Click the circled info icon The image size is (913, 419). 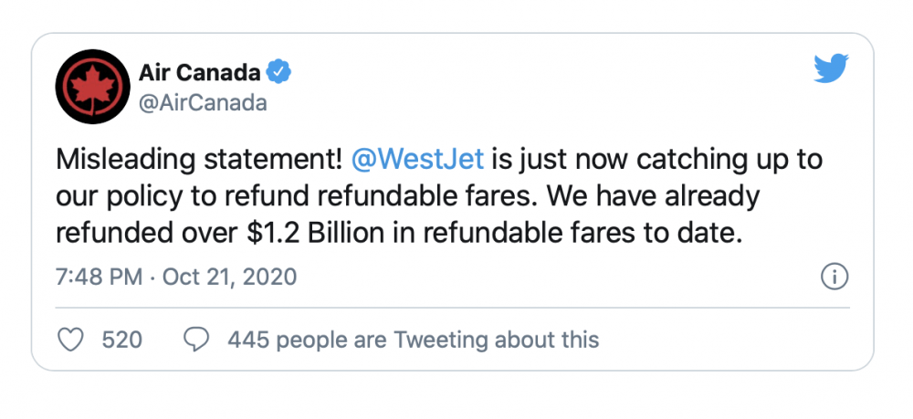pos(834,277)
